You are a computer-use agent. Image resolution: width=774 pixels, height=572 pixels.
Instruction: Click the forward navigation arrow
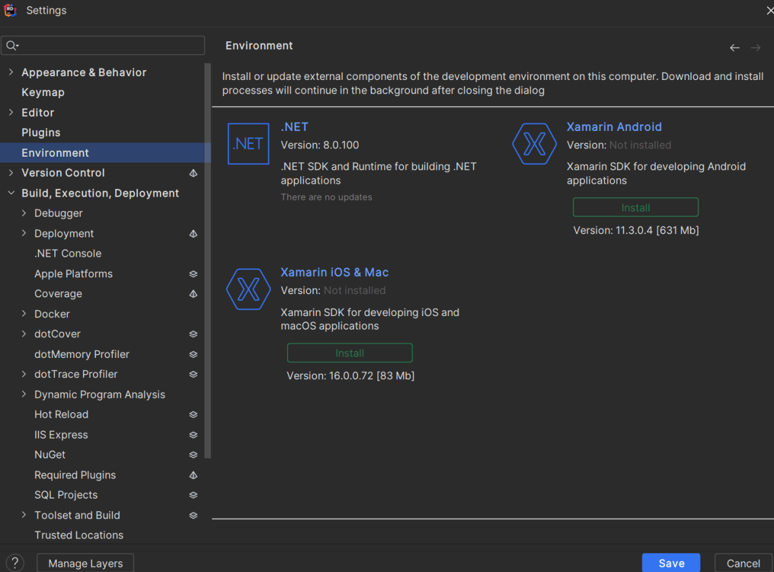point(756,48)
